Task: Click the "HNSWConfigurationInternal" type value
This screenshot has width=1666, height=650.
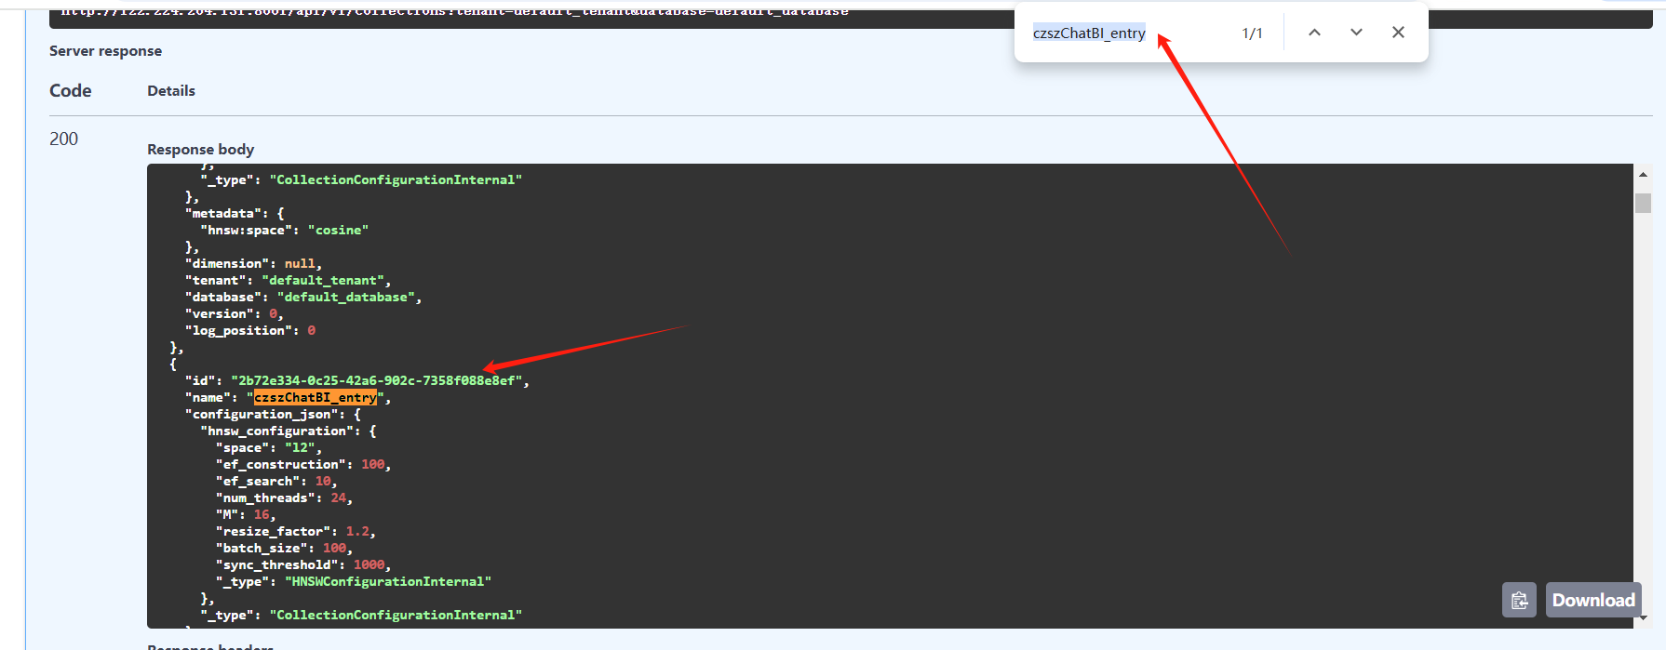Action: tap(387, 582)
